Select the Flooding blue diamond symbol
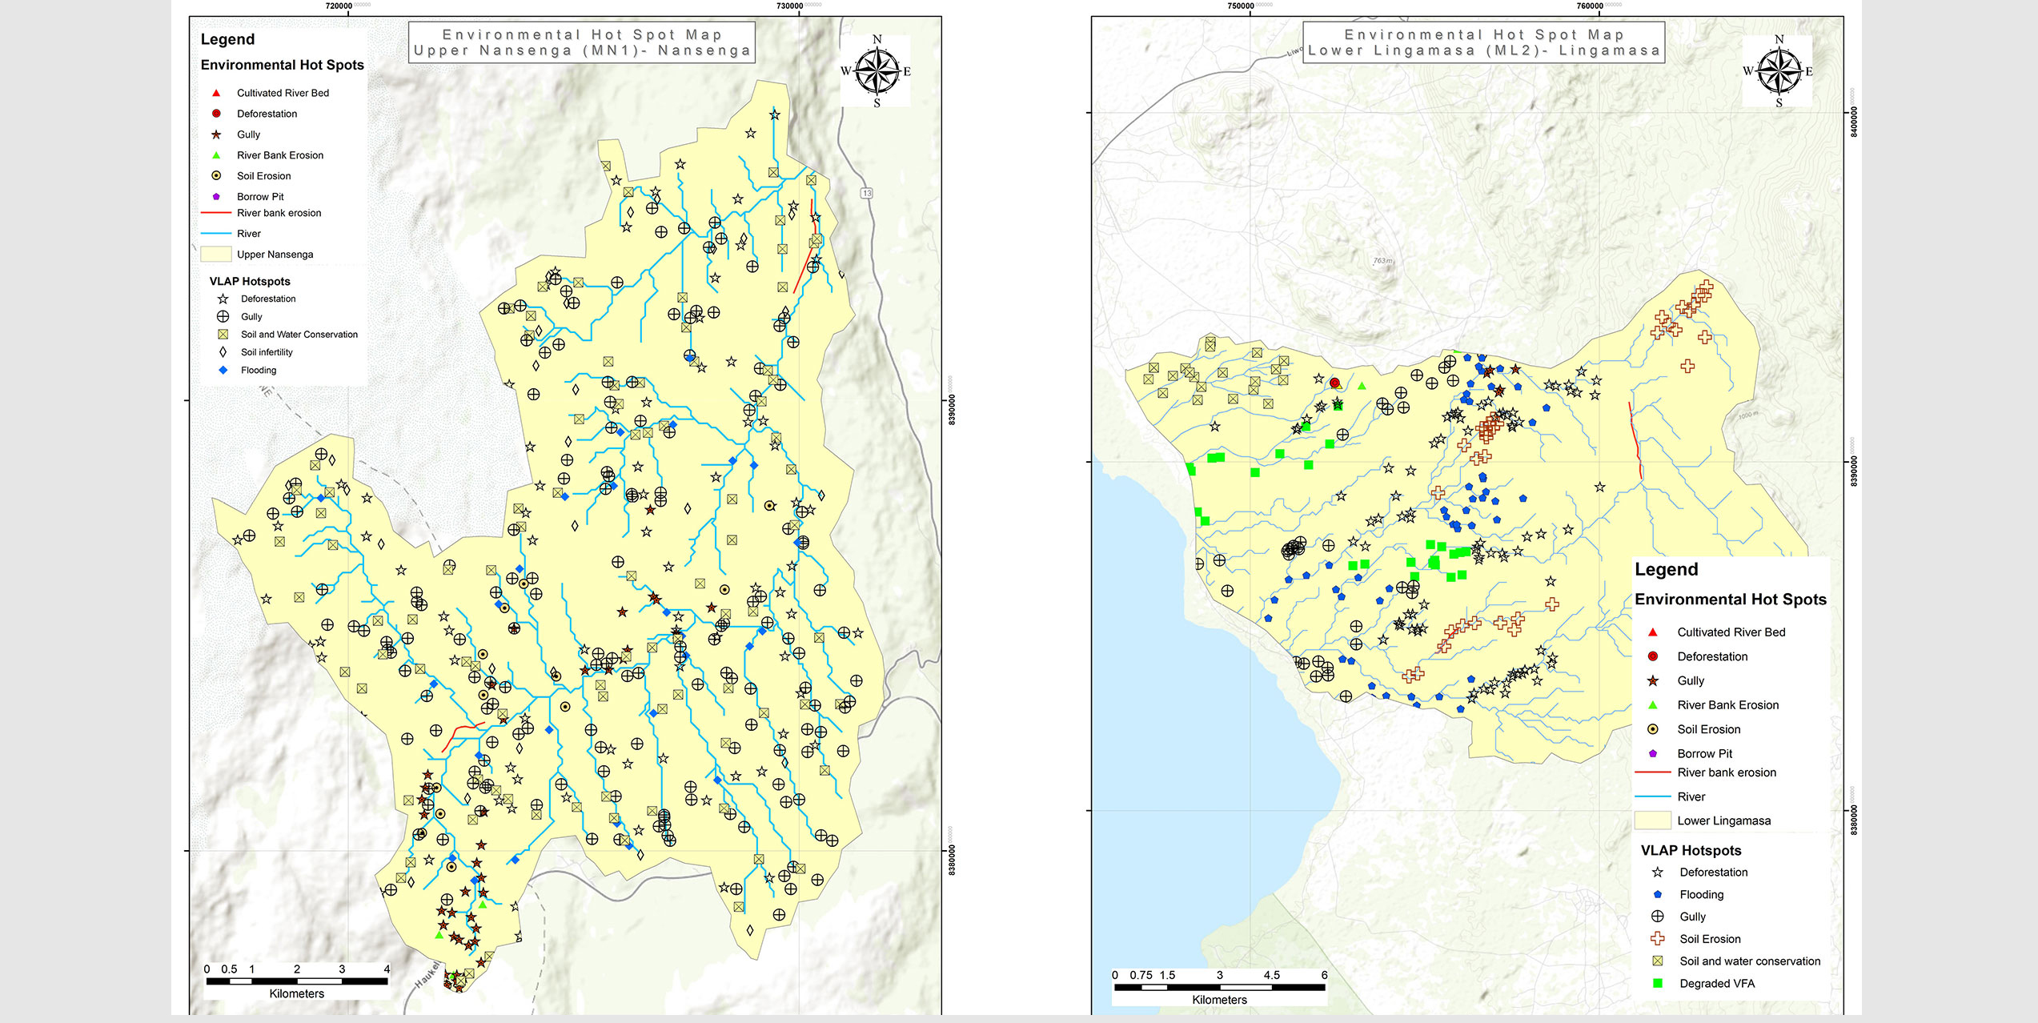This screenshot has width=2038, height=1023. coord(223,370)
